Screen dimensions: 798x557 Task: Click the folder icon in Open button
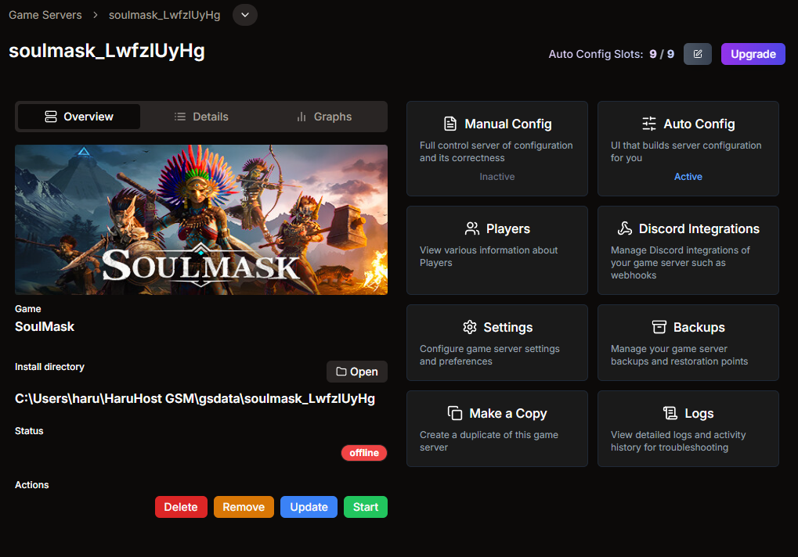(341, 372)
